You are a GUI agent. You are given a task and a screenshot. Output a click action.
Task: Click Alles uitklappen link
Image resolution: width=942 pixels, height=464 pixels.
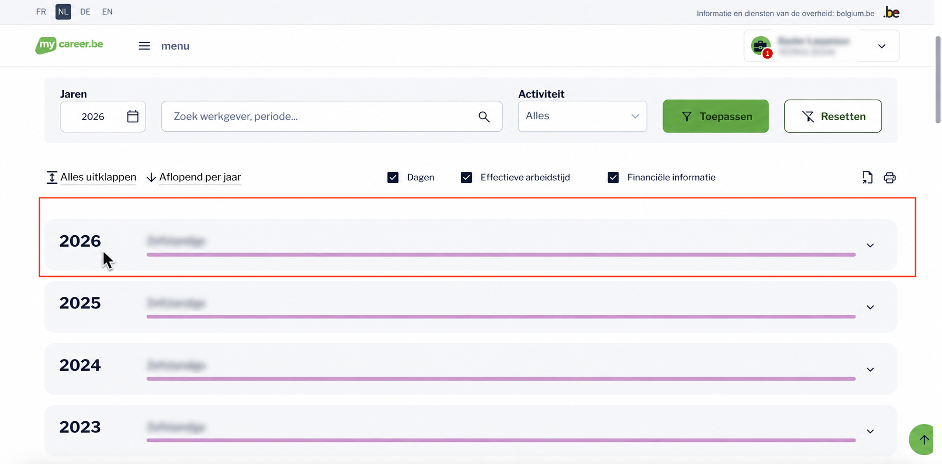coord(98,177)
